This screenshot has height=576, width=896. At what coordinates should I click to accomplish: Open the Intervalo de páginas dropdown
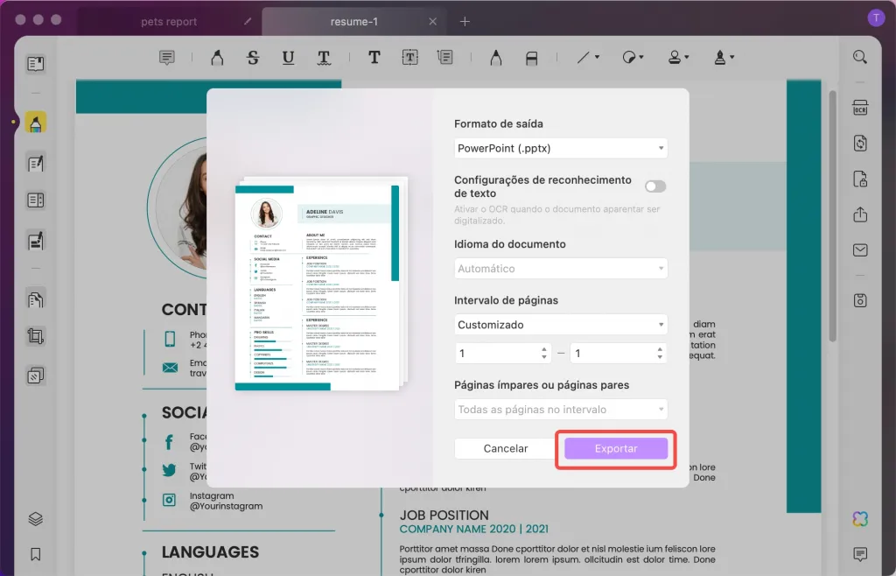click(560, 324)
